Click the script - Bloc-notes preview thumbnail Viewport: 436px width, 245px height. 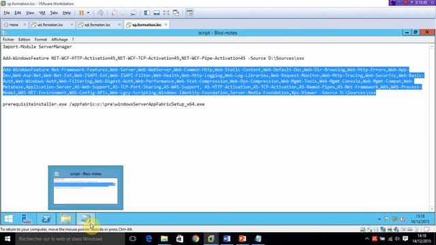pyautogui.click(x=86, y=188)
